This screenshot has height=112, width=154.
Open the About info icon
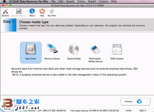coord(32,13)
